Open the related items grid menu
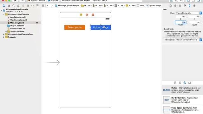Screen dimensions: 203x114 point(43,6)
